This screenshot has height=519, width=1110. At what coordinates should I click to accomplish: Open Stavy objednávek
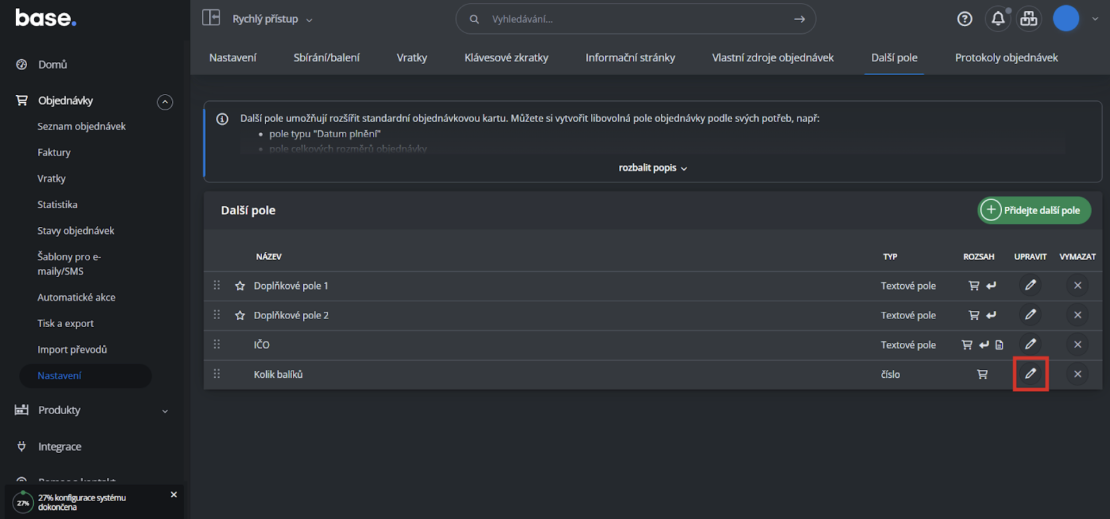(x=76, y=231)
